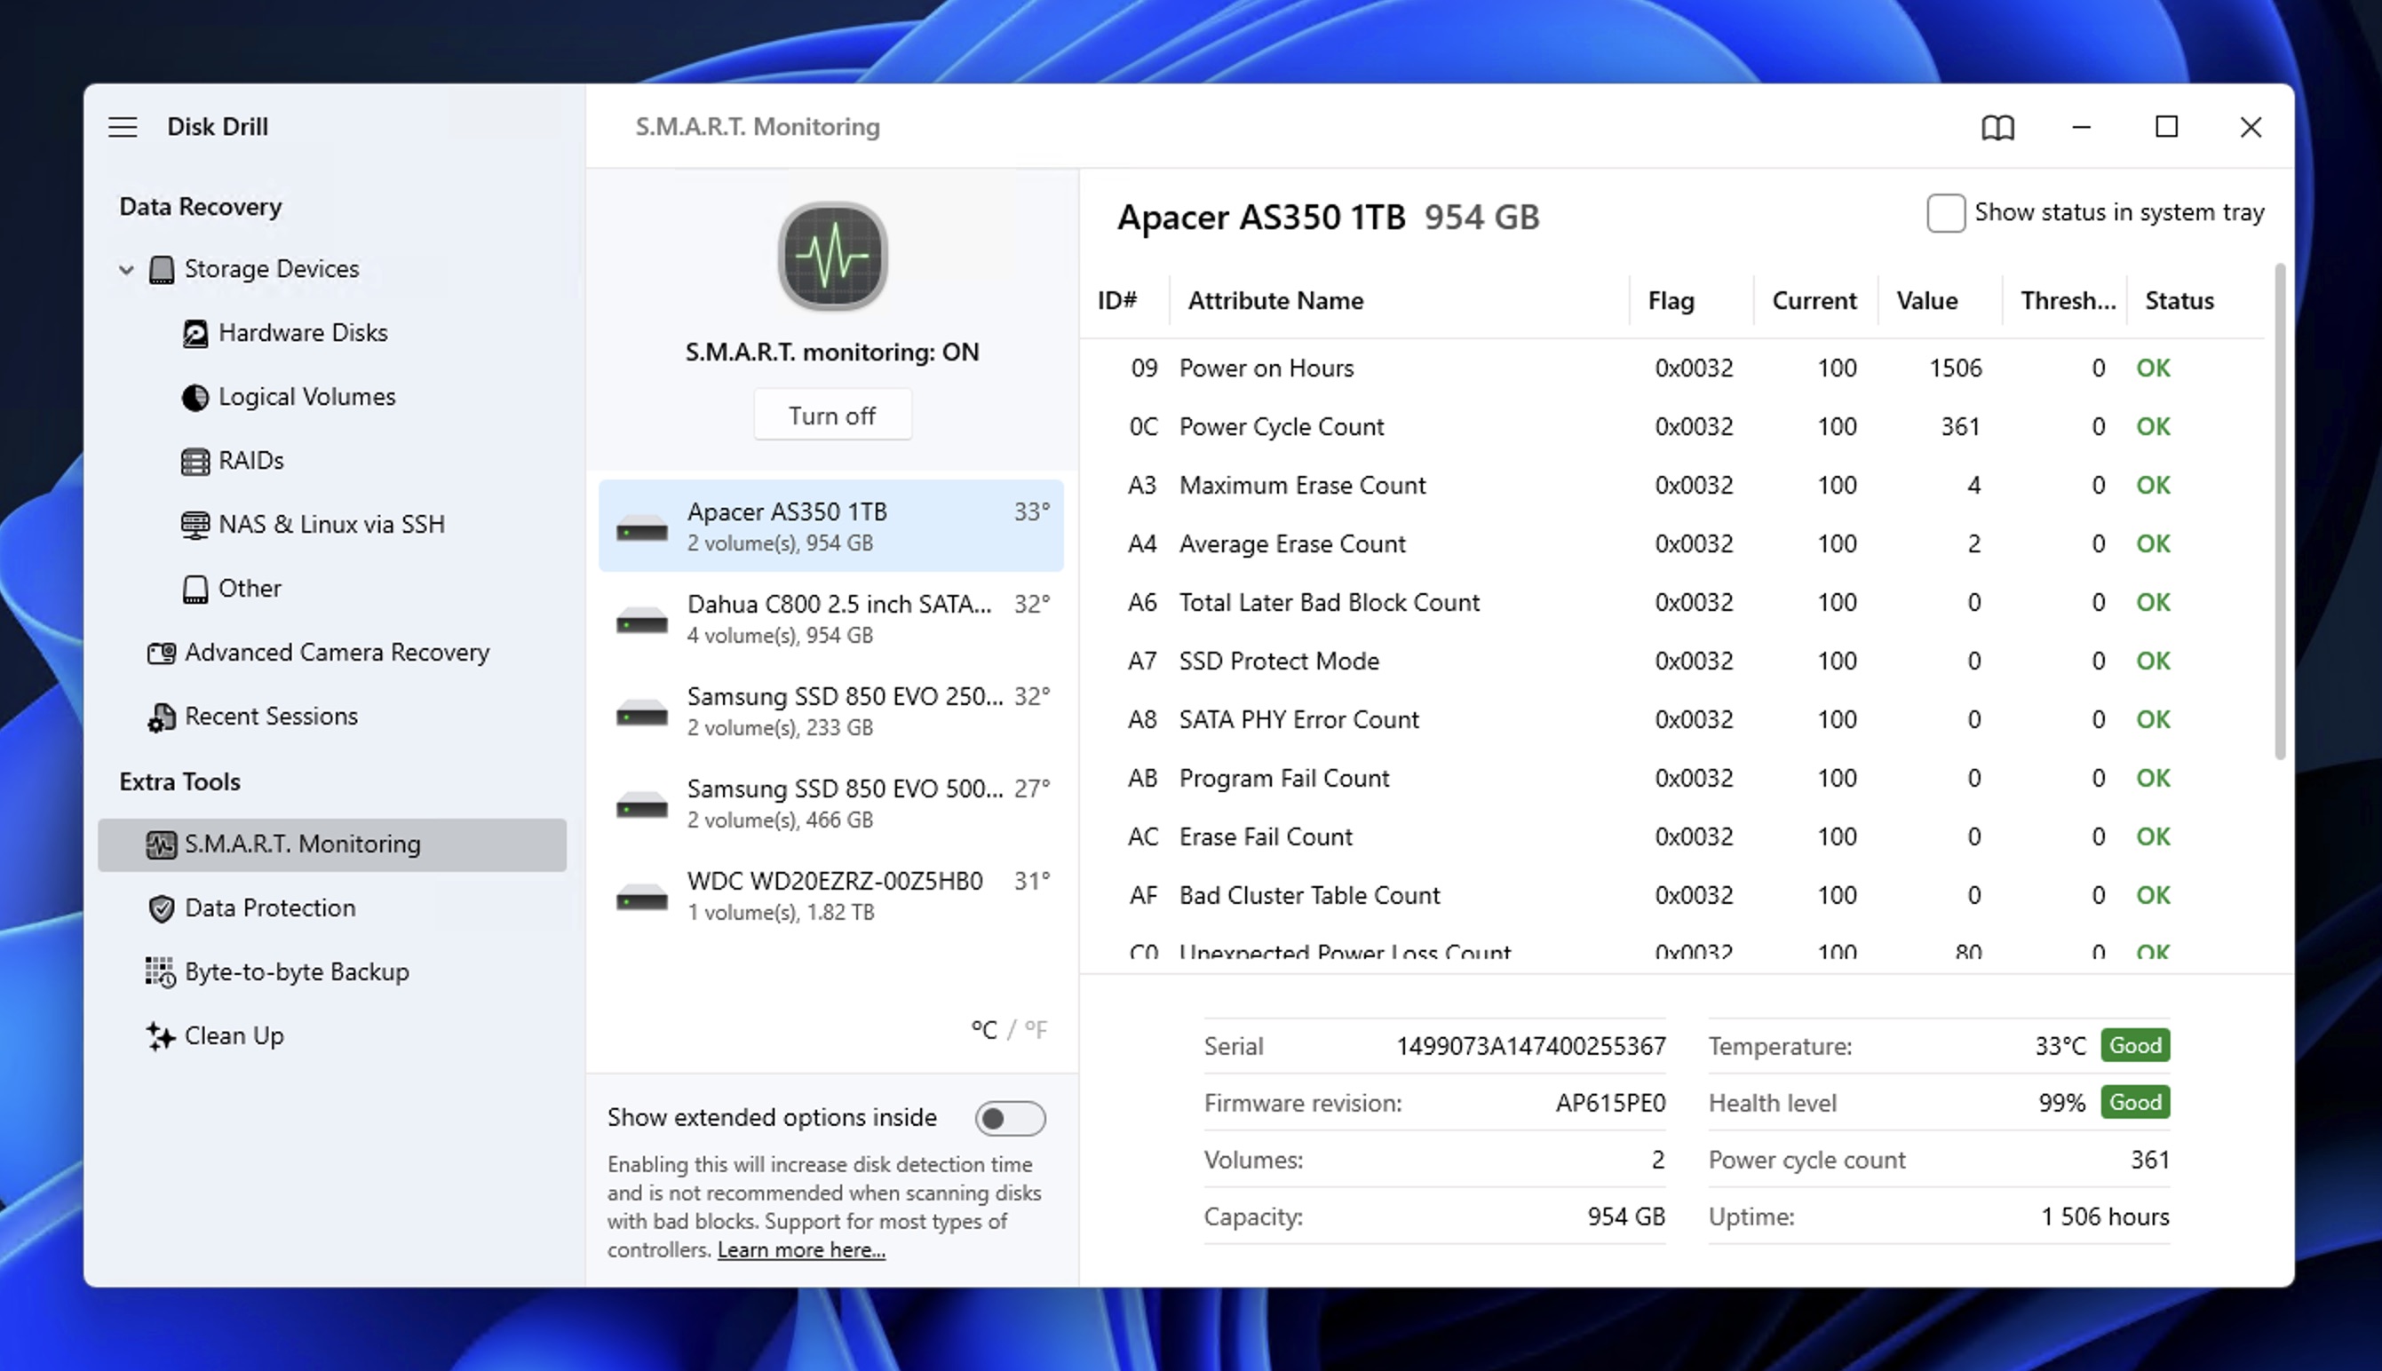Turn off S.M.A.R.T. monitoring

(x=831, y=415)
